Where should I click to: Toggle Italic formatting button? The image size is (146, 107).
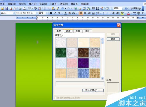point(55,13)
